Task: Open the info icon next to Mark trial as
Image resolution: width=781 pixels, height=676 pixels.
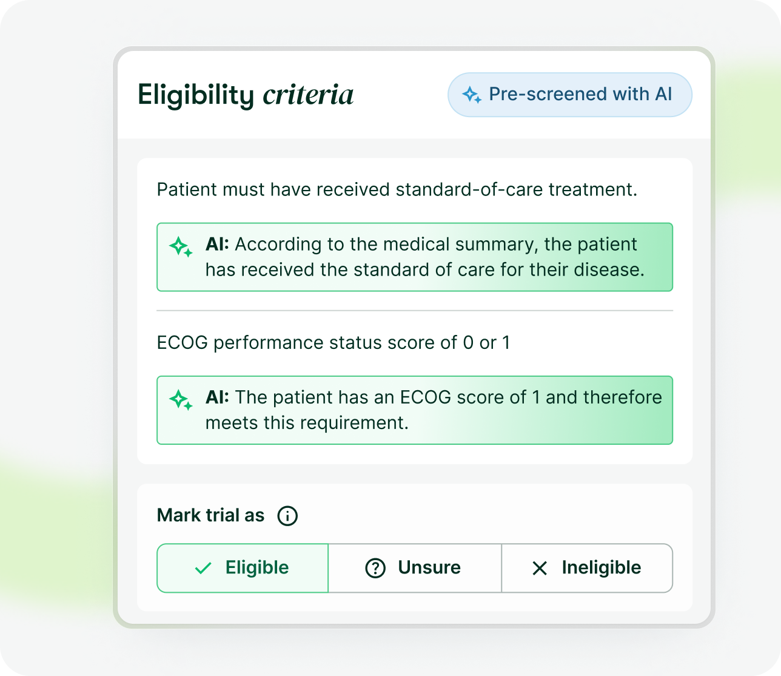Action: pos(287,516)
